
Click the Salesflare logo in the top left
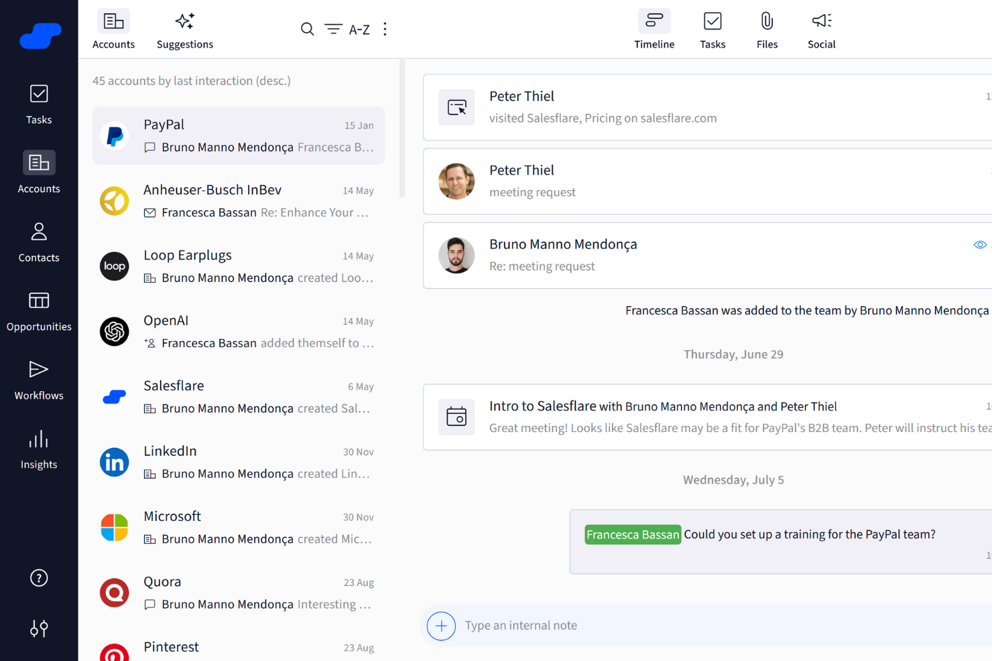point(40,36)
